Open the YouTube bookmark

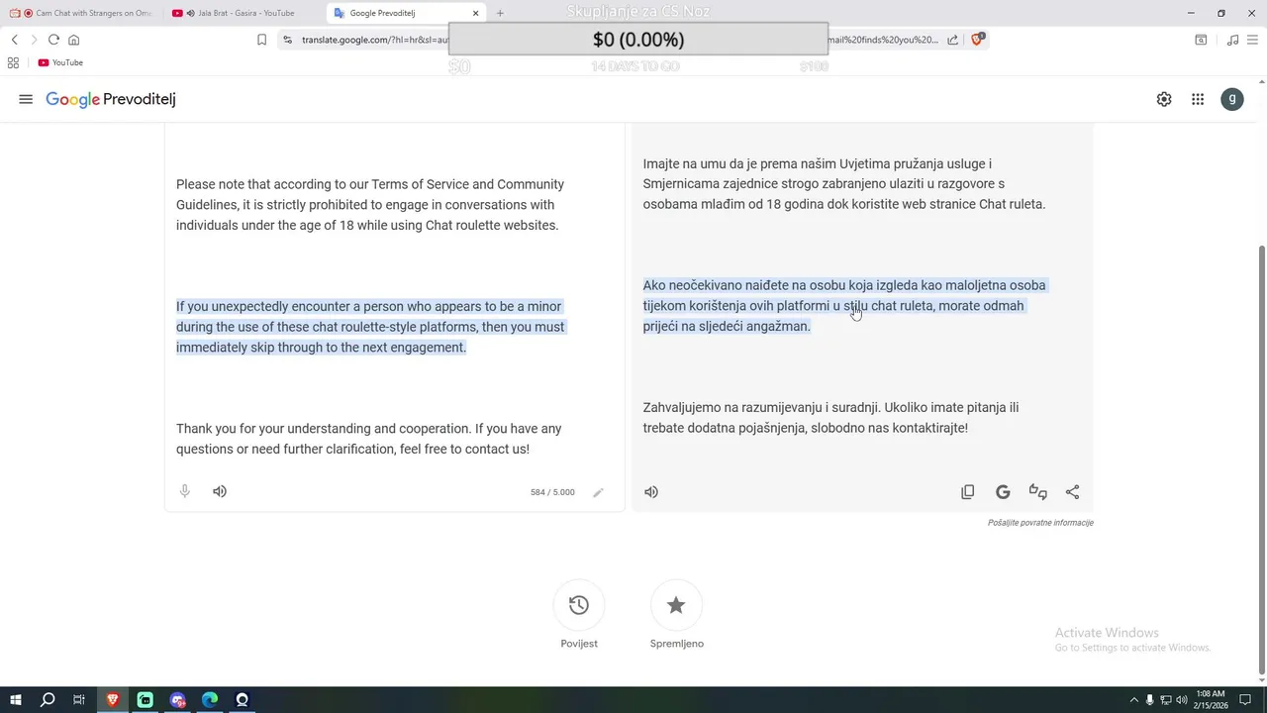(60, 62)
